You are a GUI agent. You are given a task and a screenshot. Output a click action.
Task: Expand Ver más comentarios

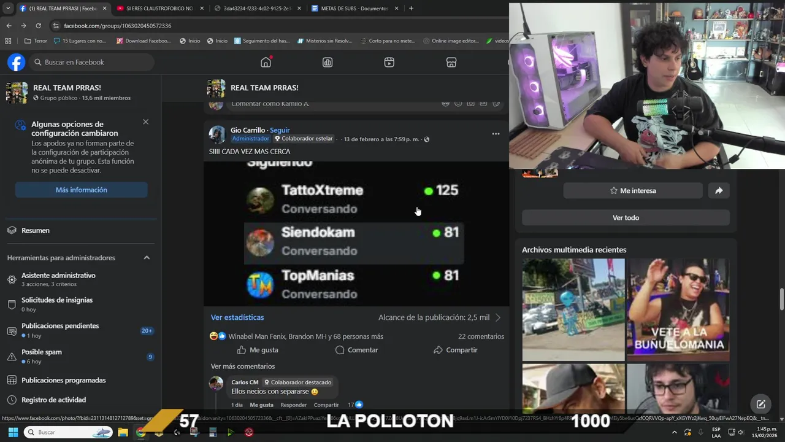point(243,366)
